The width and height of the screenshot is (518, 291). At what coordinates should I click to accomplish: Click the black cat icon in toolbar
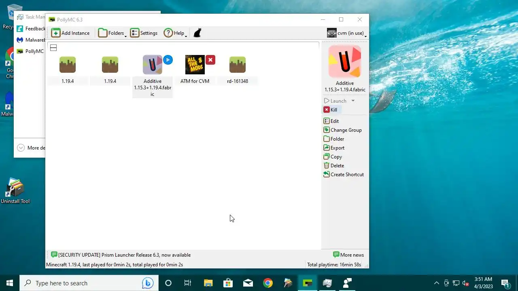[x=197, y=33]
